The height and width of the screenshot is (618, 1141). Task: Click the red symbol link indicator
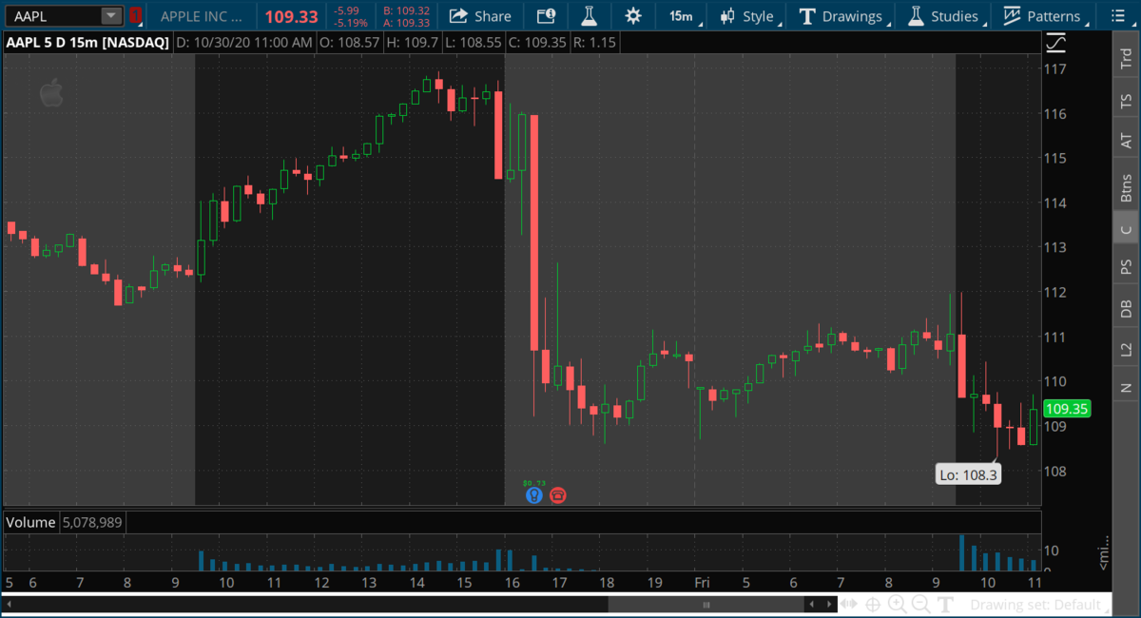136,15
